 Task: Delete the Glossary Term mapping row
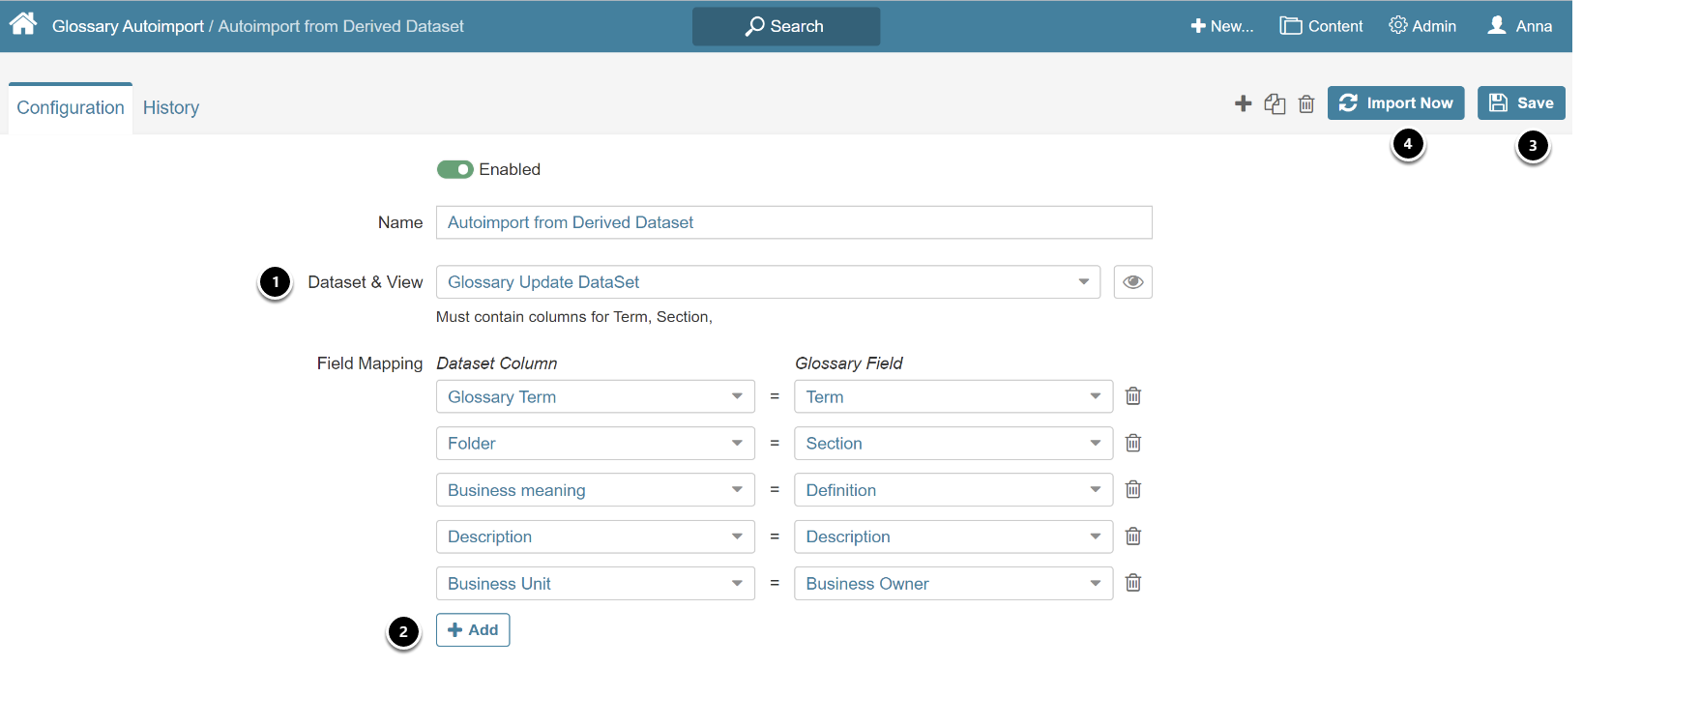pos(1133,396)
